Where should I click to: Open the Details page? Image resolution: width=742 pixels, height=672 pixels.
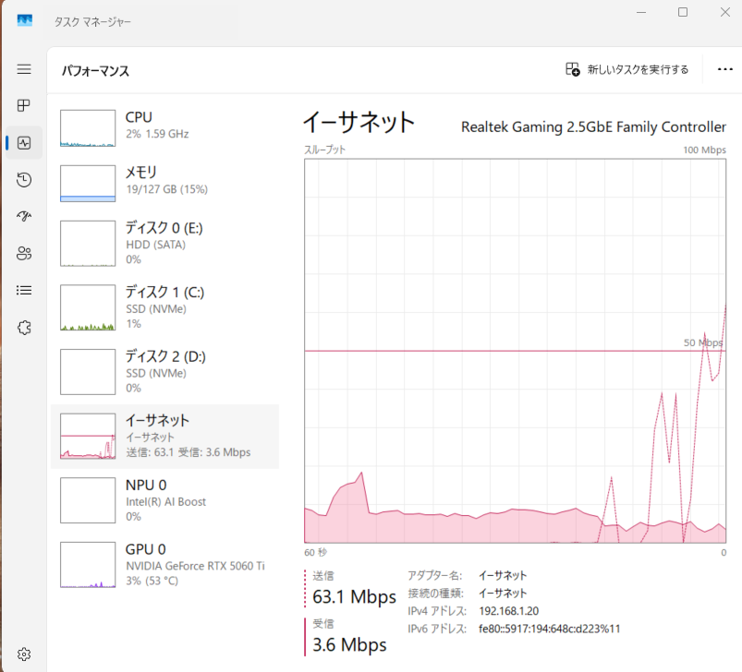23,290
